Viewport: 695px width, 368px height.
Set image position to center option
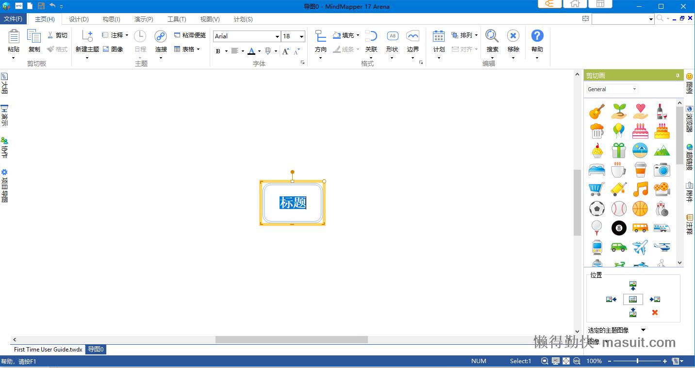point(633,299)
